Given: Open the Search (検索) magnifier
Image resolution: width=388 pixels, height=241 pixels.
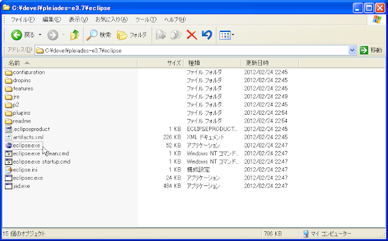Looking at the screenshot, I should 92,35.
